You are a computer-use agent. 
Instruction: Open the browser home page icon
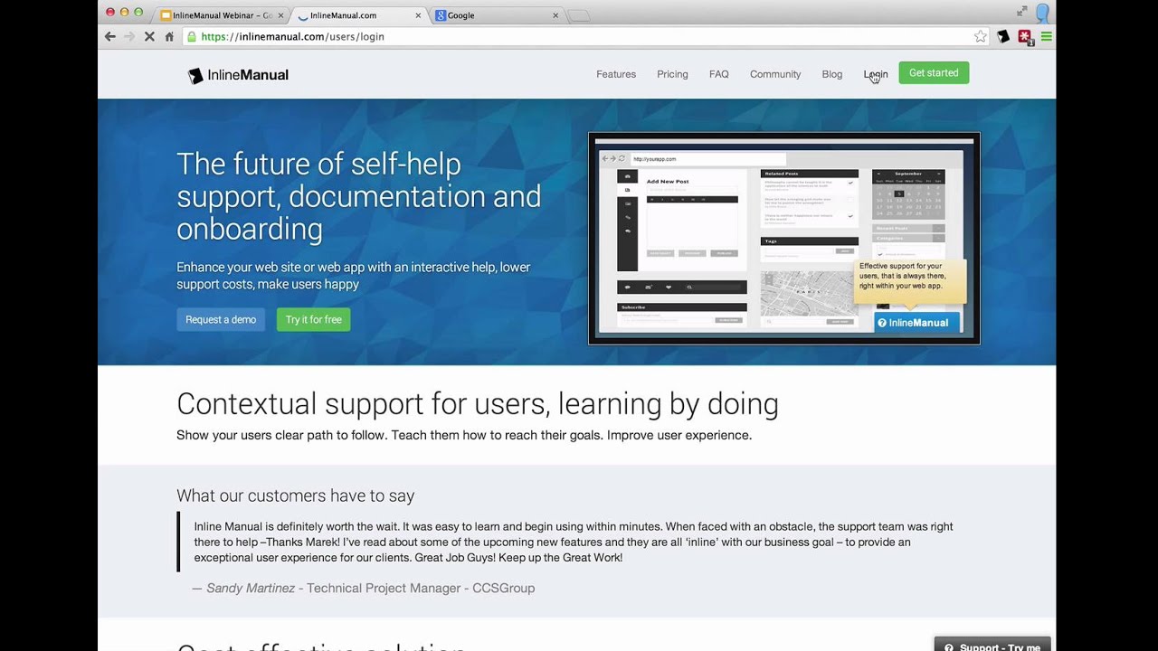pos(169,37)
